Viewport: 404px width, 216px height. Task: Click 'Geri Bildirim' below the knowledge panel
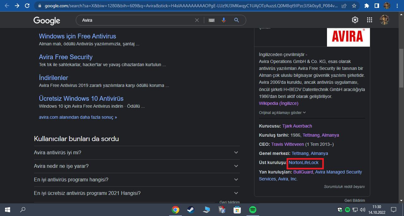pos(355,200)
